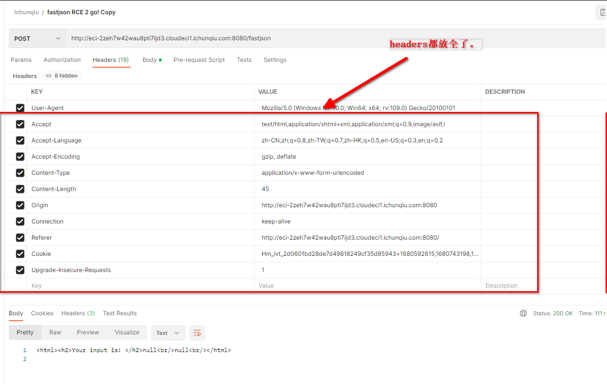Select the Authorization tab

tap(62, 60)
